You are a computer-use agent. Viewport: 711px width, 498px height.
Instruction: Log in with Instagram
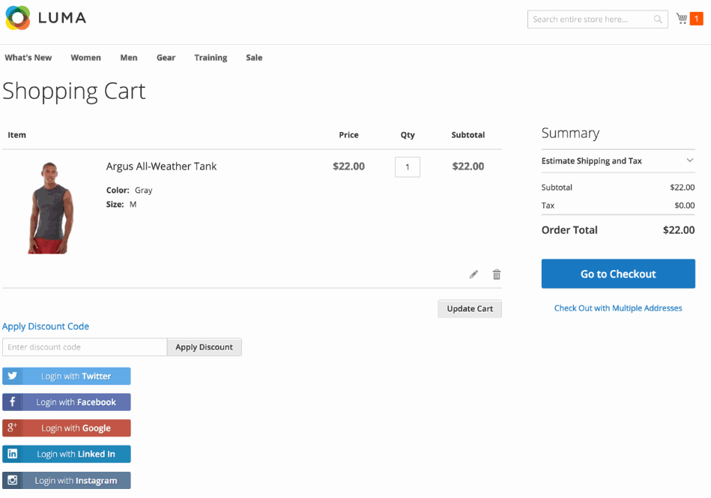point(67,481)
